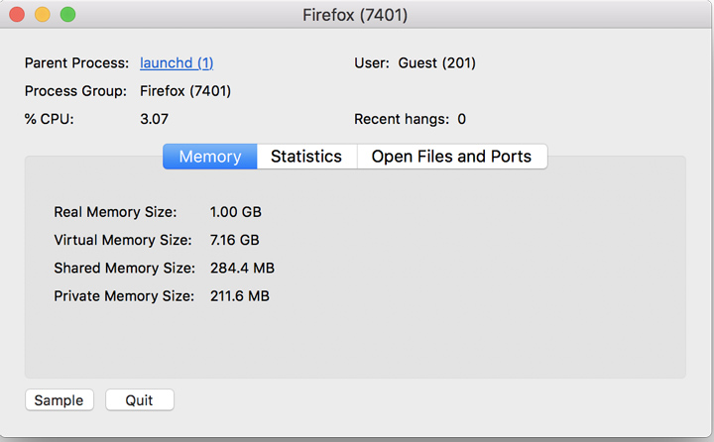Open the launchd (1) parent process link
Image resolution: width=714 pixels, height=442 pixels.
pyautogui.click(x=177, y=63)
